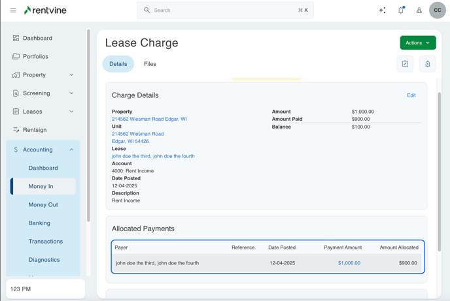Screen dimensions: 450x301
Task: Click the reminder bell icon below Actions
Action: 428,64
